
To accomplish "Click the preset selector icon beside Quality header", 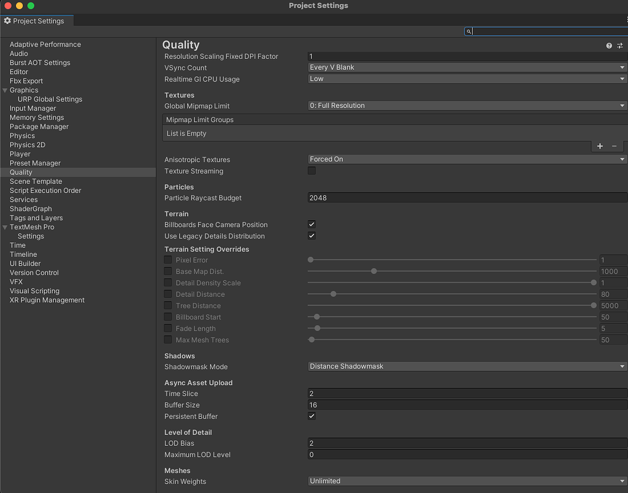I will coord(619,45).
